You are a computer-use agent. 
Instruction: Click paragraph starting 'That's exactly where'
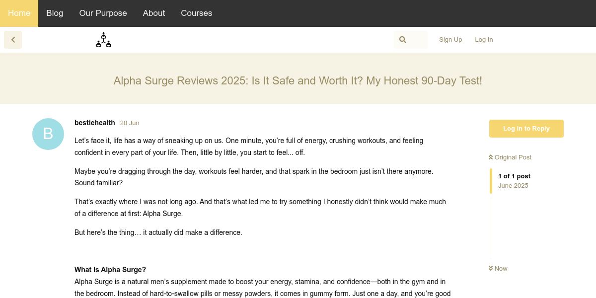[x=262, y=208]
